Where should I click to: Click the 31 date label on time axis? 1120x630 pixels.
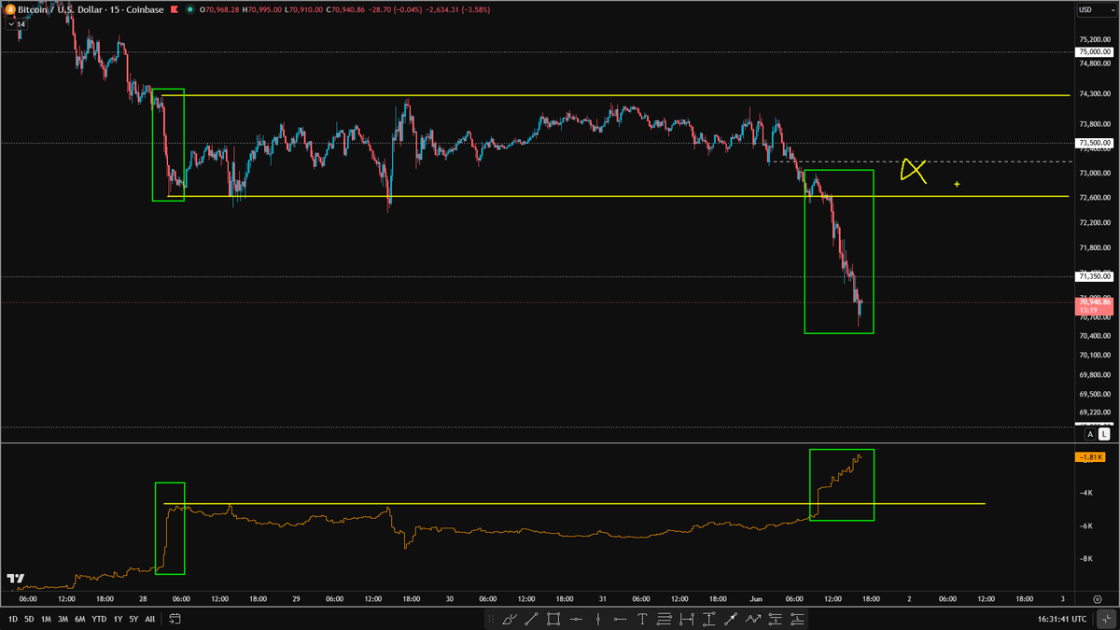[602, 599]
